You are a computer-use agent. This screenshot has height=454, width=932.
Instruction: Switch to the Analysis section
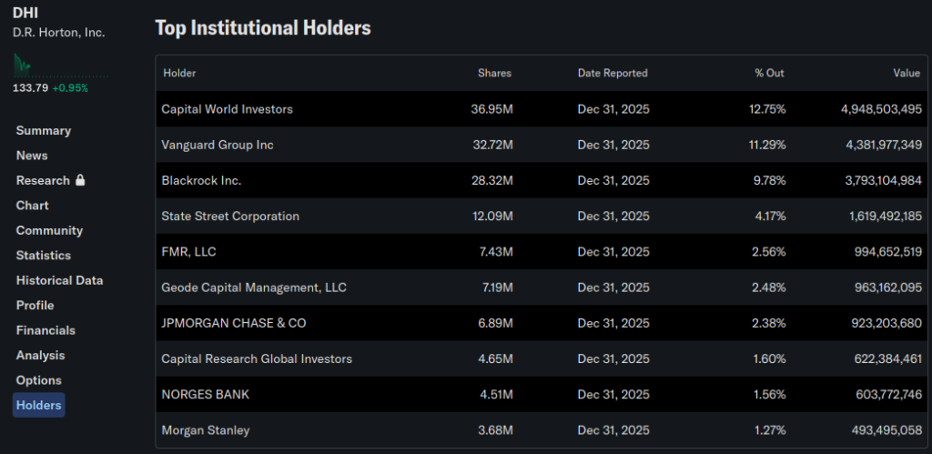[x=41, y=356]
